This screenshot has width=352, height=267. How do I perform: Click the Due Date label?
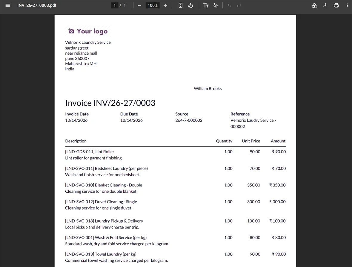129,114
